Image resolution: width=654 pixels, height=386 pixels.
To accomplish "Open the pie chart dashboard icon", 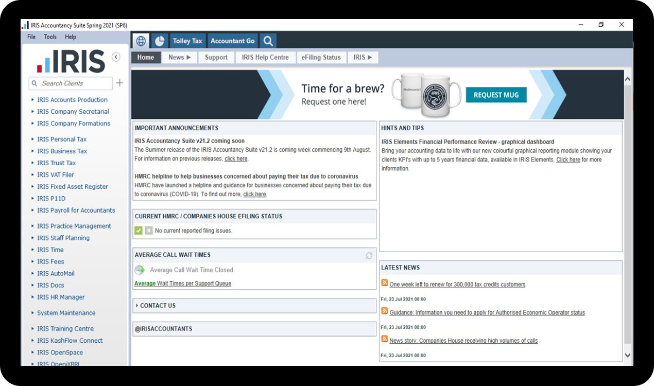I will tap(160, 41).
